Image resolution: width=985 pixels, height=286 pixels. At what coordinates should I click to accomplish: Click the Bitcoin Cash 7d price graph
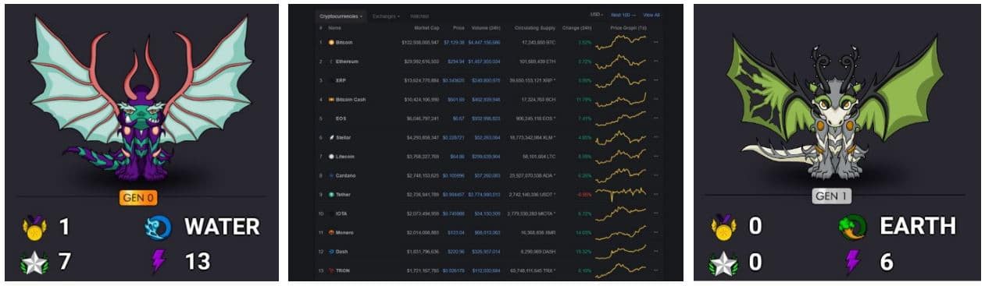coord(621,100)
